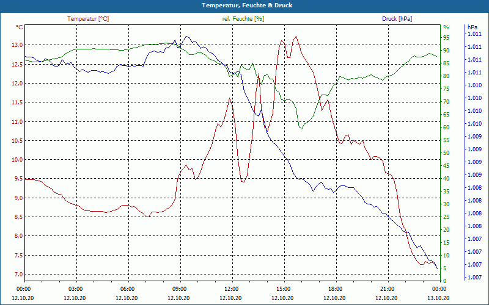The height and width of the screenshot is (305, 489).
Task: Click the '18:00' time axis label
Action: (x=334, y=289)
